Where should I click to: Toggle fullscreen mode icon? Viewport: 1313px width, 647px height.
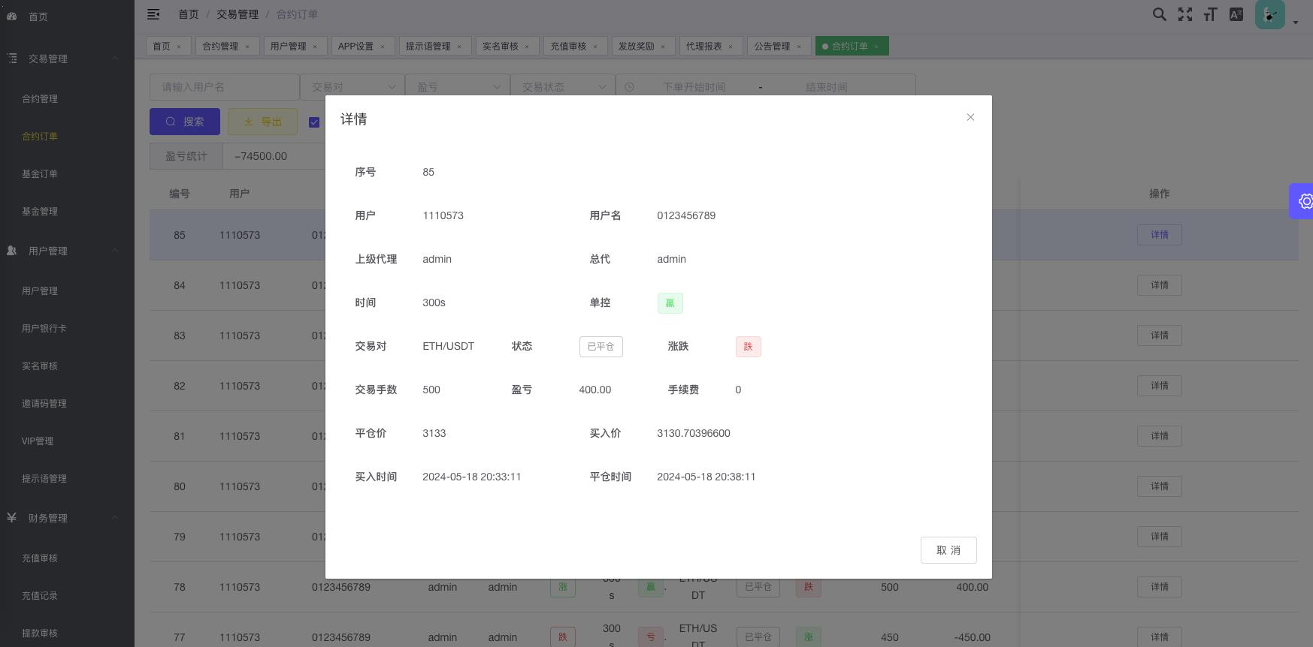pos(1185,14)
